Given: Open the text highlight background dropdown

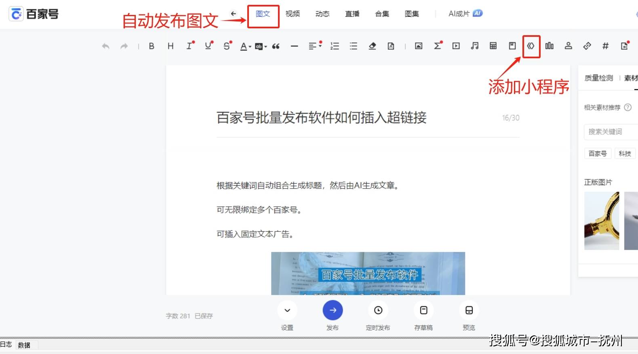Looking at the screenshot, I should 261,47.
